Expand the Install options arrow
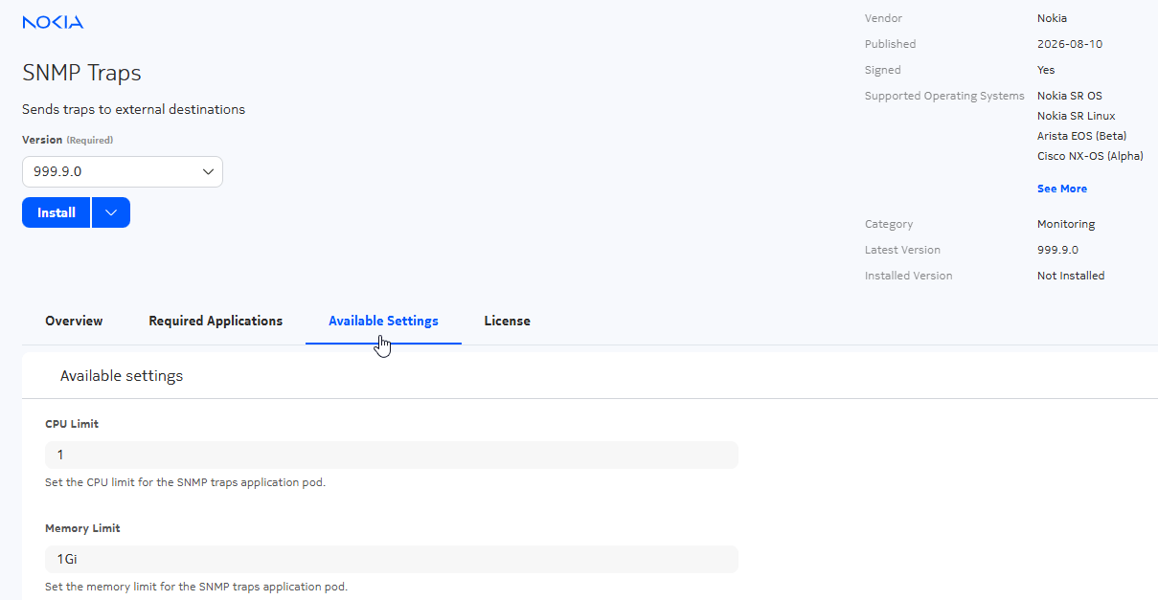The height and width of the screenshot is (600, 1158). [x=111, y=212]
